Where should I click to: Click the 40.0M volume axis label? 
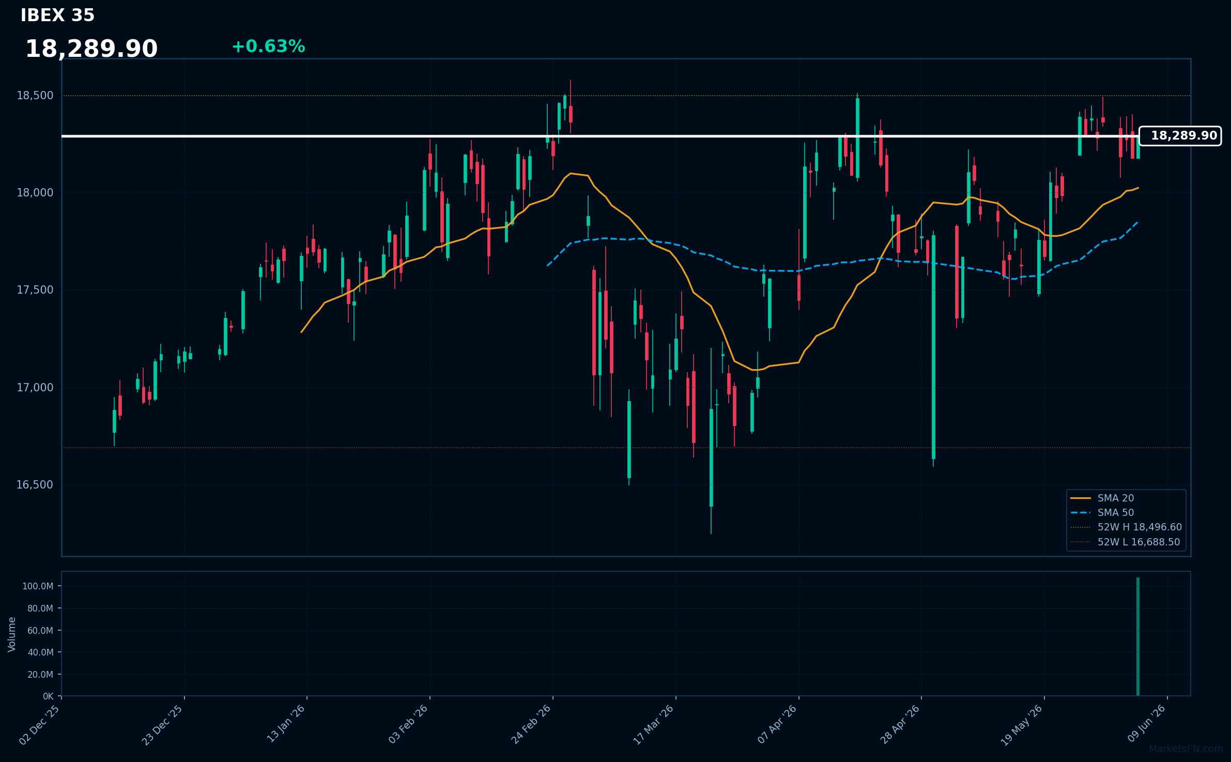coord(40,652)
